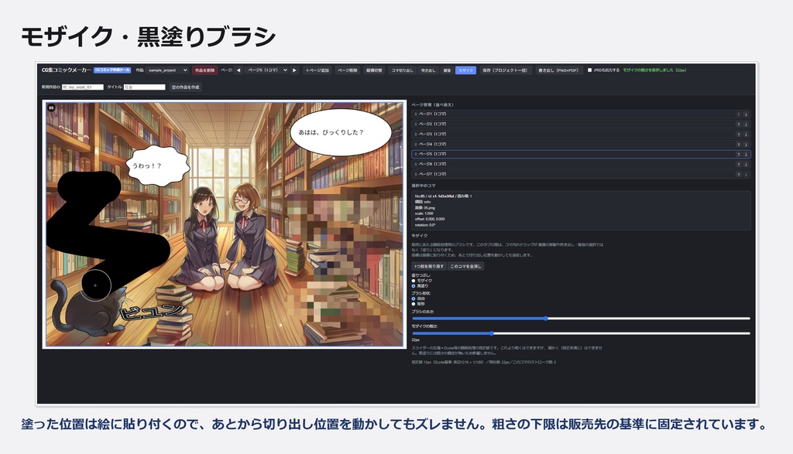Viewport: 793px width, 454px height.
Task: Switch to the 吹き出し tool tab
Action: (x=428, y=70)
